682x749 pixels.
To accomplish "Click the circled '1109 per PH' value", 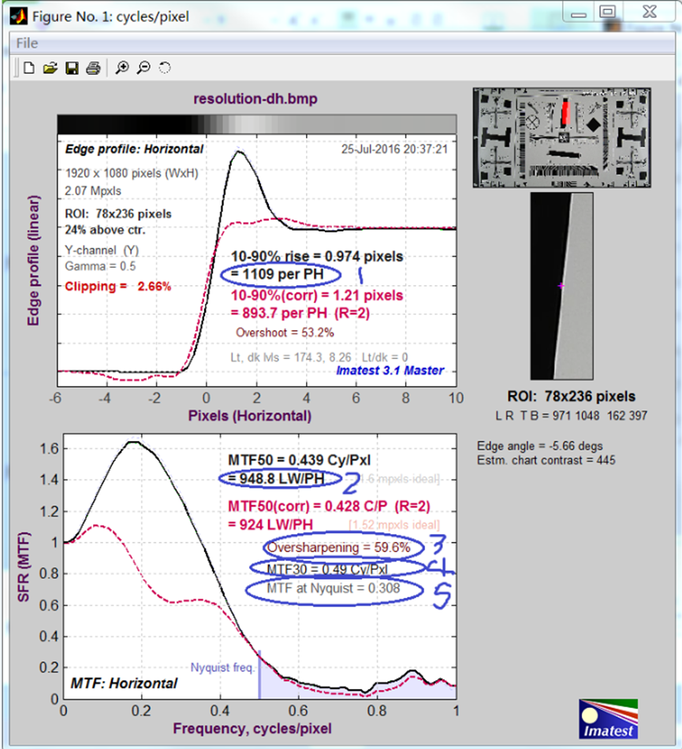I will coord(280,274).
